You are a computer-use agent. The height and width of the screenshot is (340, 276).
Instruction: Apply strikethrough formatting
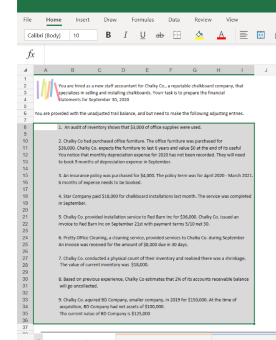click(160, 35)
